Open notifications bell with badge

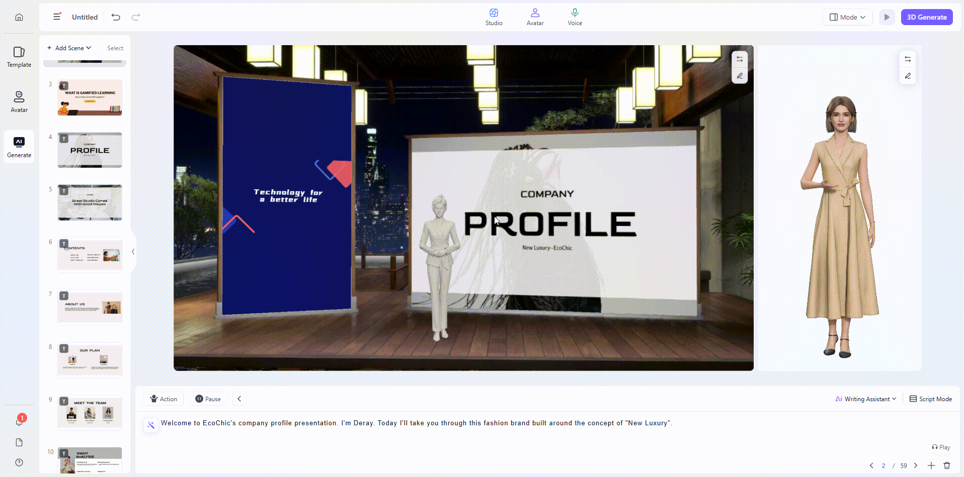20,421
